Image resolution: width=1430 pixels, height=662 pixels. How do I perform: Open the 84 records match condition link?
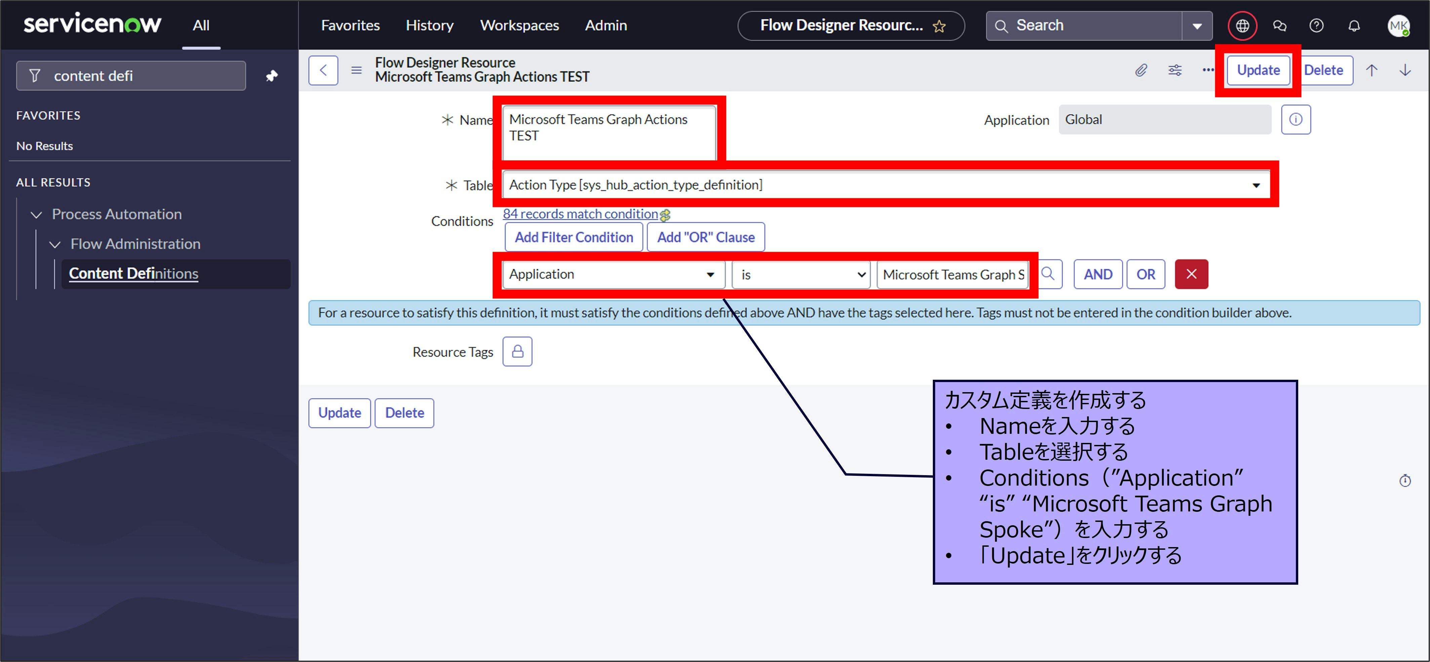coord(580,214)
